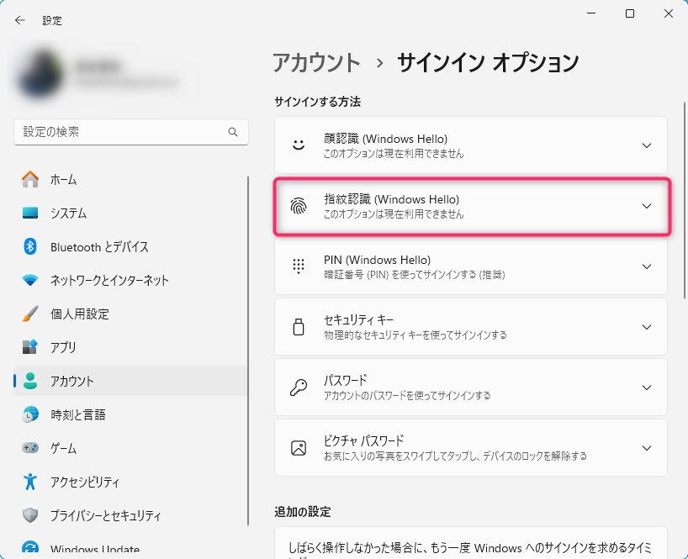Click the 設定の検索 search field
Viewport: 688px width, 559px height.
pyautogui.click(x=122, y=132)
